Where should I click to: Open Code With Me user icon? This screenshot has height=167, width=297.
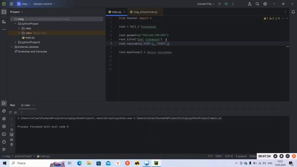point(250,4)
